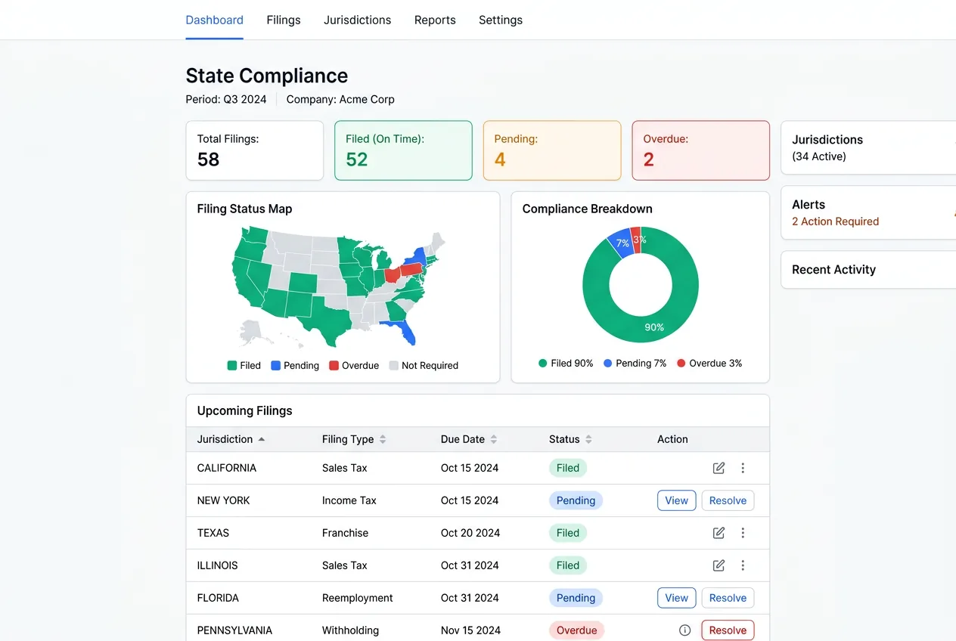Resolve the PENNSYLVANIA overdue filing
This screenshot has height=641, width=956.
[x=727, y=630]
